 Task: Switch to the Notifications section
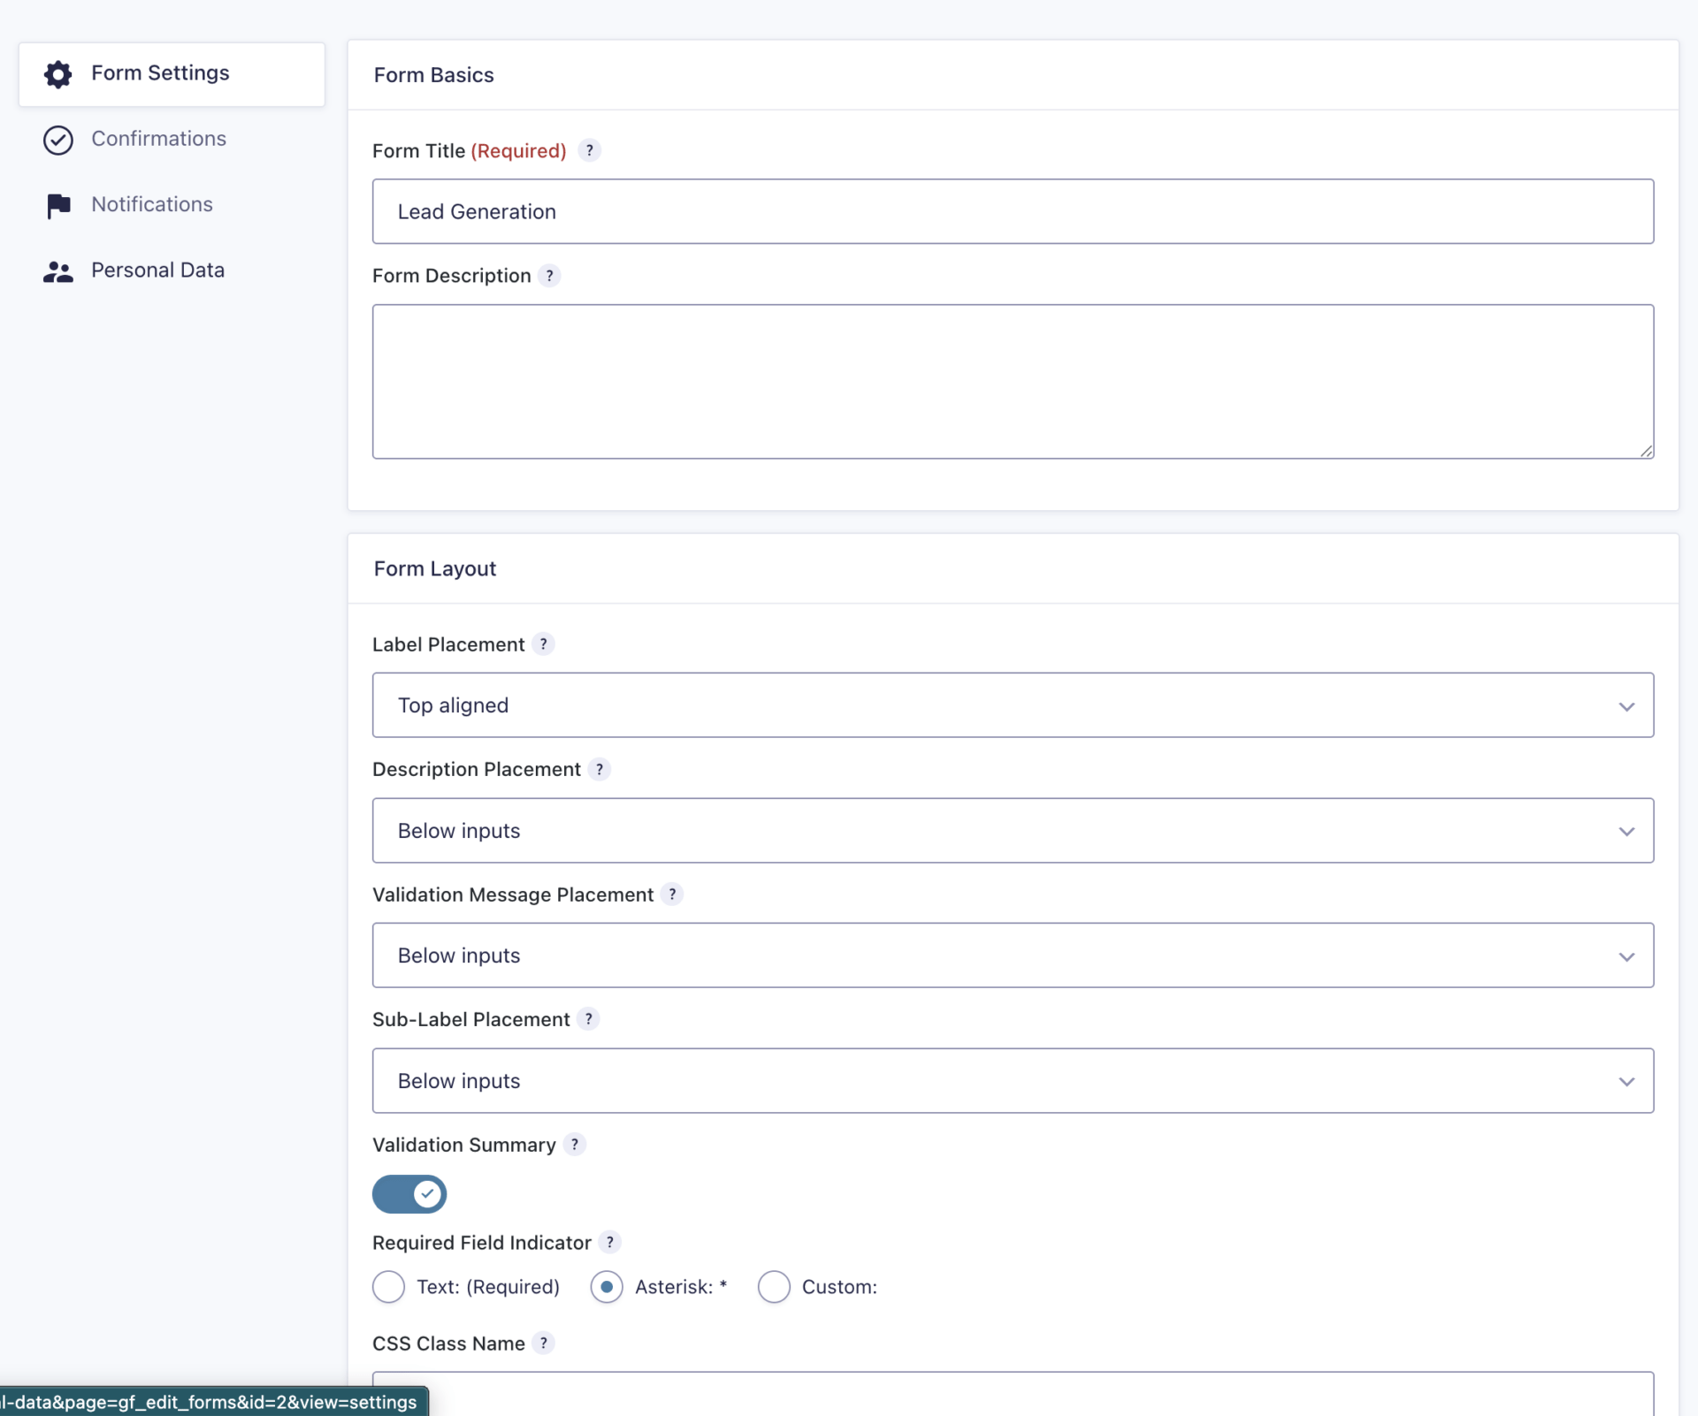pos(151,204)
